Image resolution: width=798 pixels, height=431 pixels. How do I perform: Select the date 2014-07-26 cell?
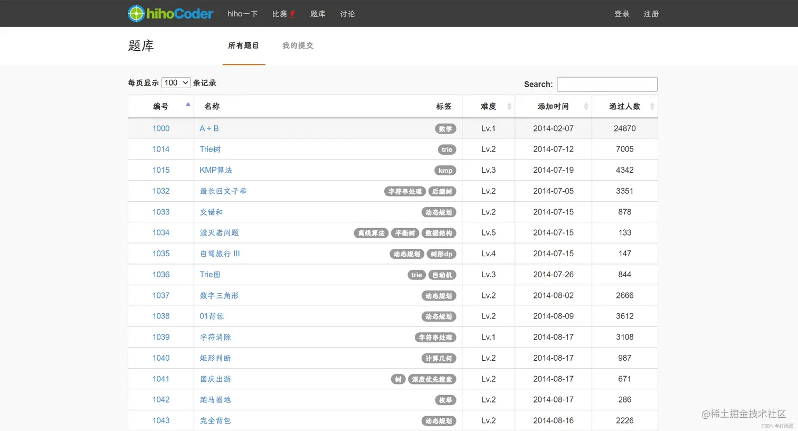[553, 274]
